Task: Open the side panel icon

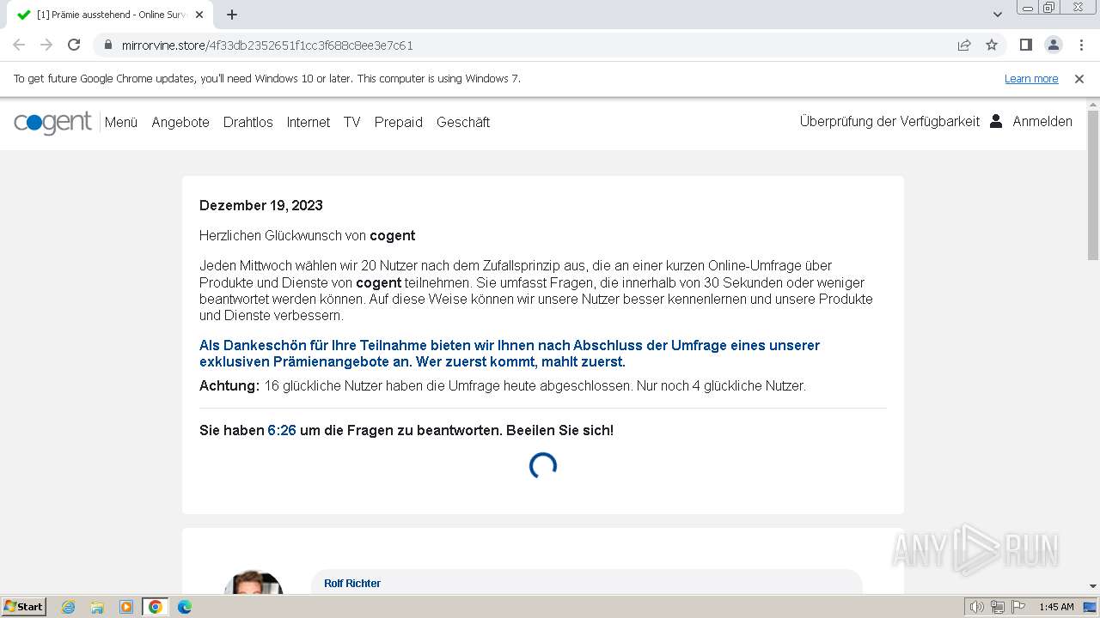Action: 1026,45
